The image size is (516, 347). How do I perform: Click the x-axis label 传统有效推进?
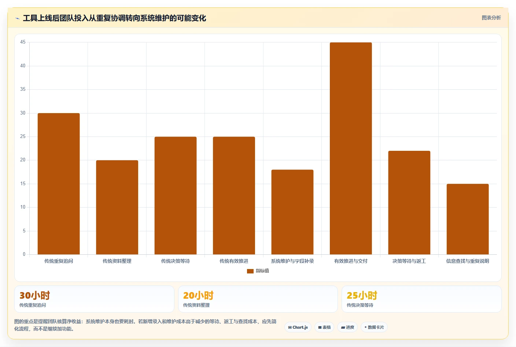click(x=234, y=261)
